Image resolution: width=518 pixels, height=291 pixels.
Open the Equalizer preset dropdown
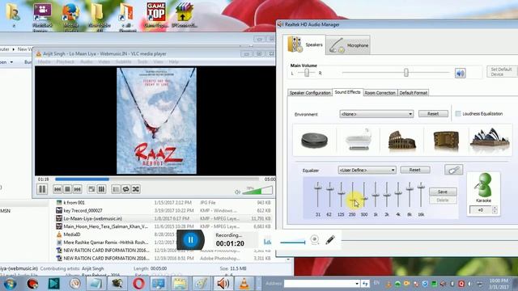coord(367,170)
